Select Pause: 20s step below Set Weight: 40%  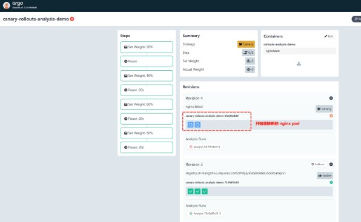click(x=147, y=90)
